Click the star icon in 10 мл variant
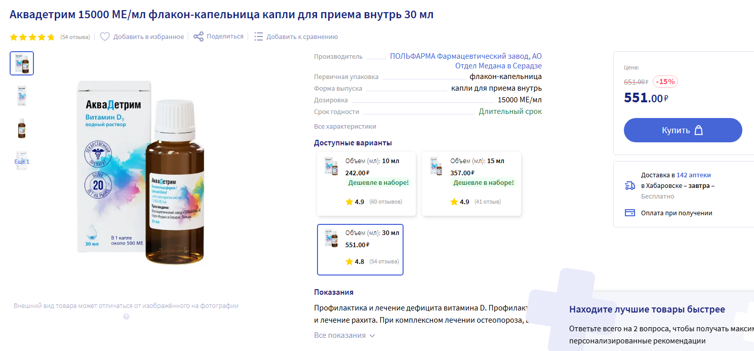Image resolution: width=754 pixels, height=351 pixels. coord(349,202)
